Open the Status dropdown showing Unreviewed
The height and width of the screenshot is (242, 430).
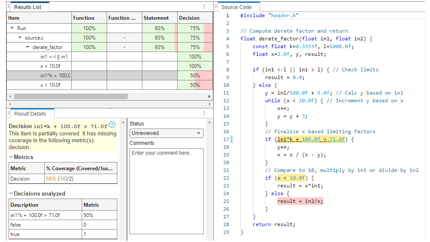166,133
